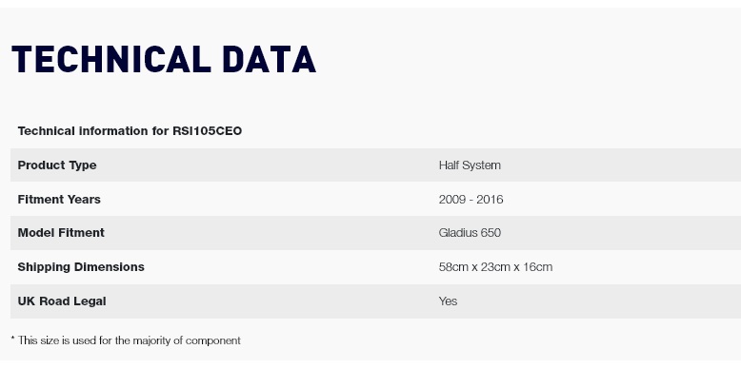Click the word DATA in the heading
The width and height of the screenshot is (741, 369).
[x=269, y=60]
